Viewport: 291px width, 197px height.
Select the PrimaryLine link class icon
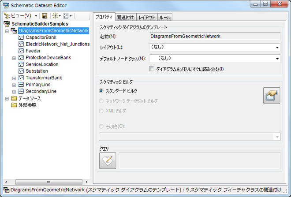tap(21, 85)
